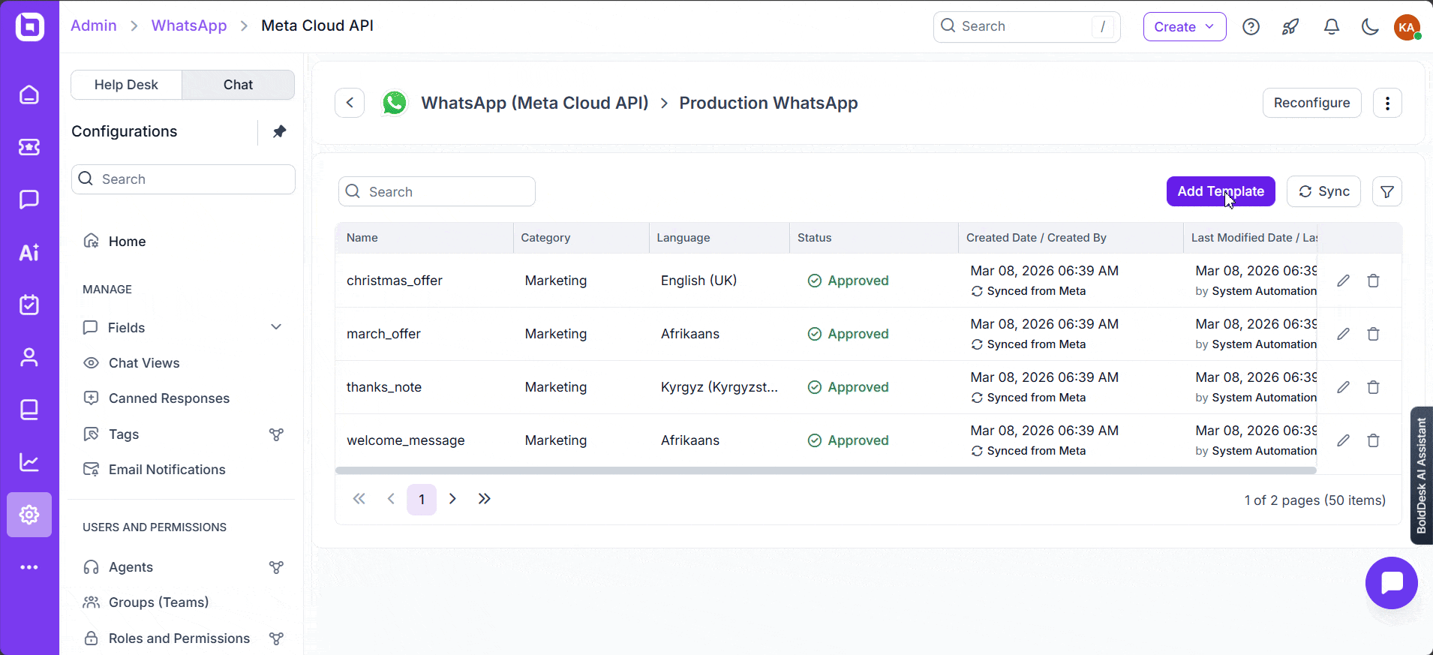Open the more options dots in left sidebar
The height and width of the screenshot is (655, 1433).
29,567
